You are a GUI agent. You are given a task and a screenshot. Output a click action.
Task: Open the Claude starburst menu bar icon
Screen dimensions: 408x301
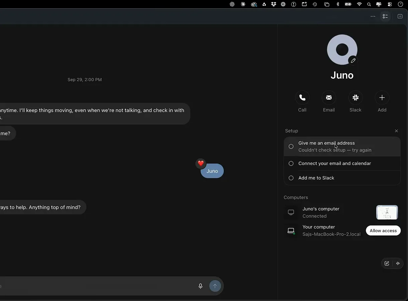click(243, 4)
